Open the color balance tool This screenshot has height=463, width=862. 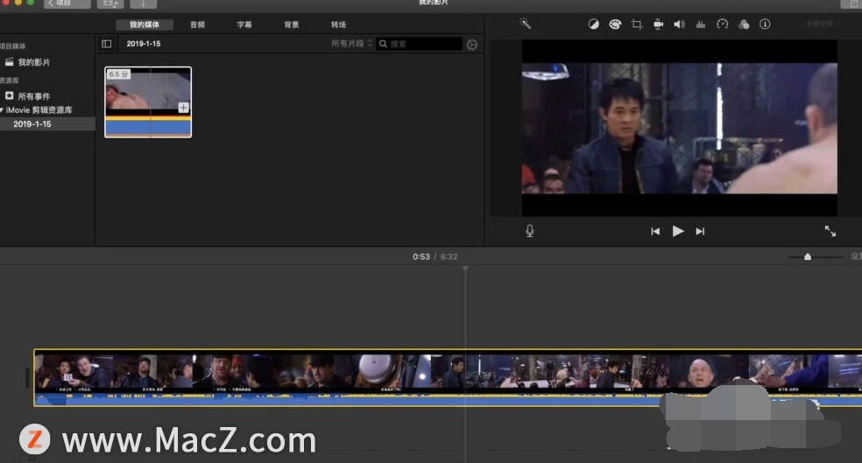594,25
